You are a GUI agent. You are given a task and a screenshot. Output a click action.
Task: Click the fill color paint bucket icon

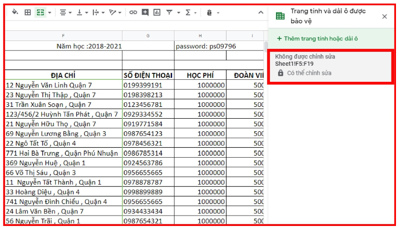pyautogui.click(x=14, y=12)
